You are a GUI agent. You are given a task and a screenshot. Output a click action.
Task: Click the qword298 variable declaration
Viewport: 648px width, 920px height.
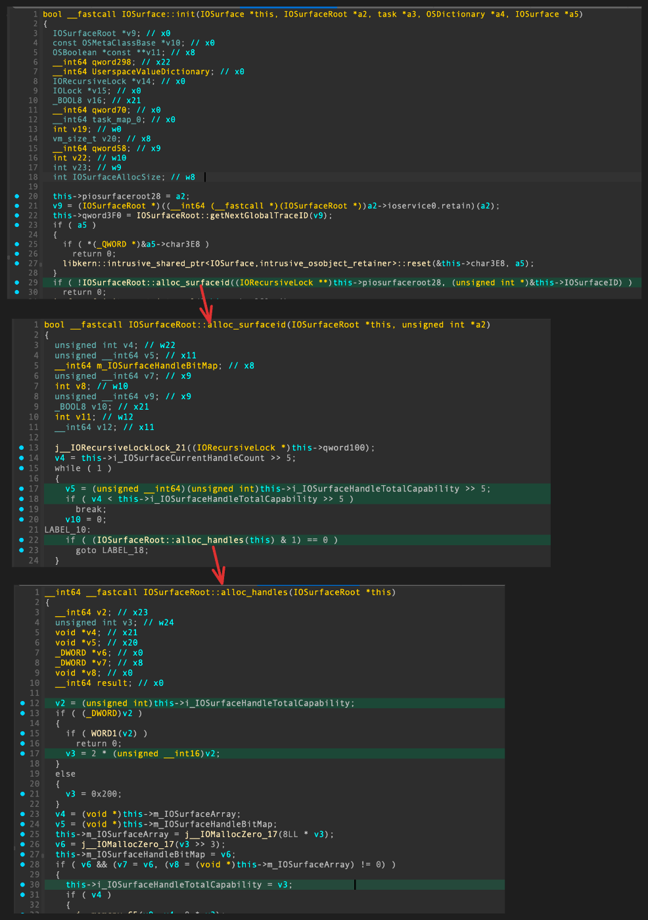point(112,62)
